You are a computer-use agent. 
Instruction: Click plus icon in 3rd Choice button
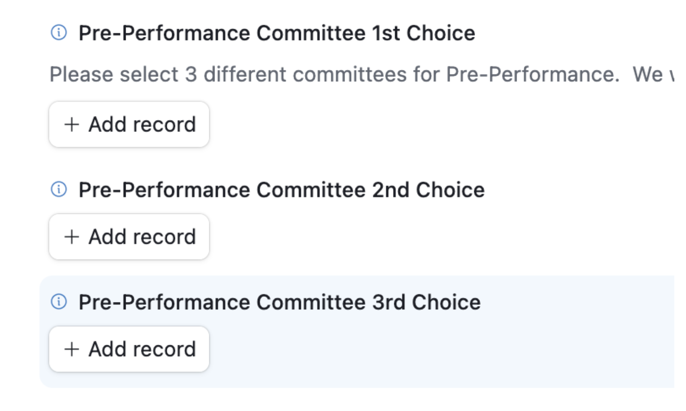(x=72, y=349)
